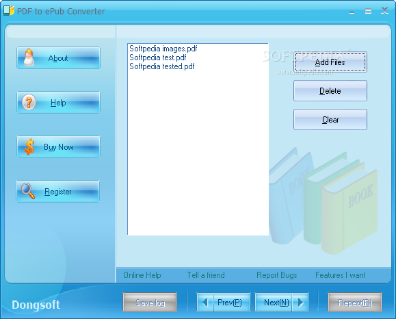Image resolution: width=396 pixels, height=319 pixels.
Task: Minimize the PDF to ePub Converter window
Action: click(352, 12)
